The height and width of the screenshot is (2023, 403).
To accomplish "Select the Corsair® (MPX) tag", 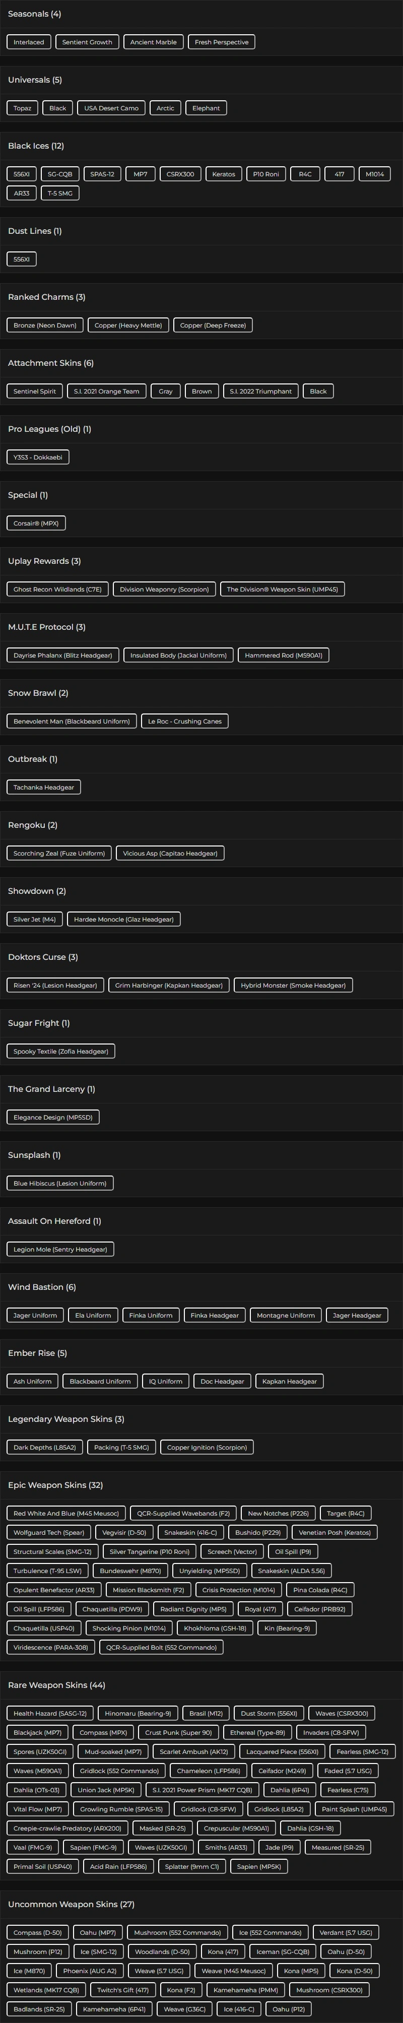I will [36, 523].
